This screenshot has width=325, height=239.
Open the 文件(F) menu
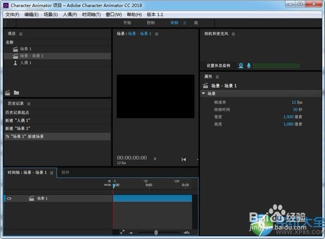click(x=12, y=15)
